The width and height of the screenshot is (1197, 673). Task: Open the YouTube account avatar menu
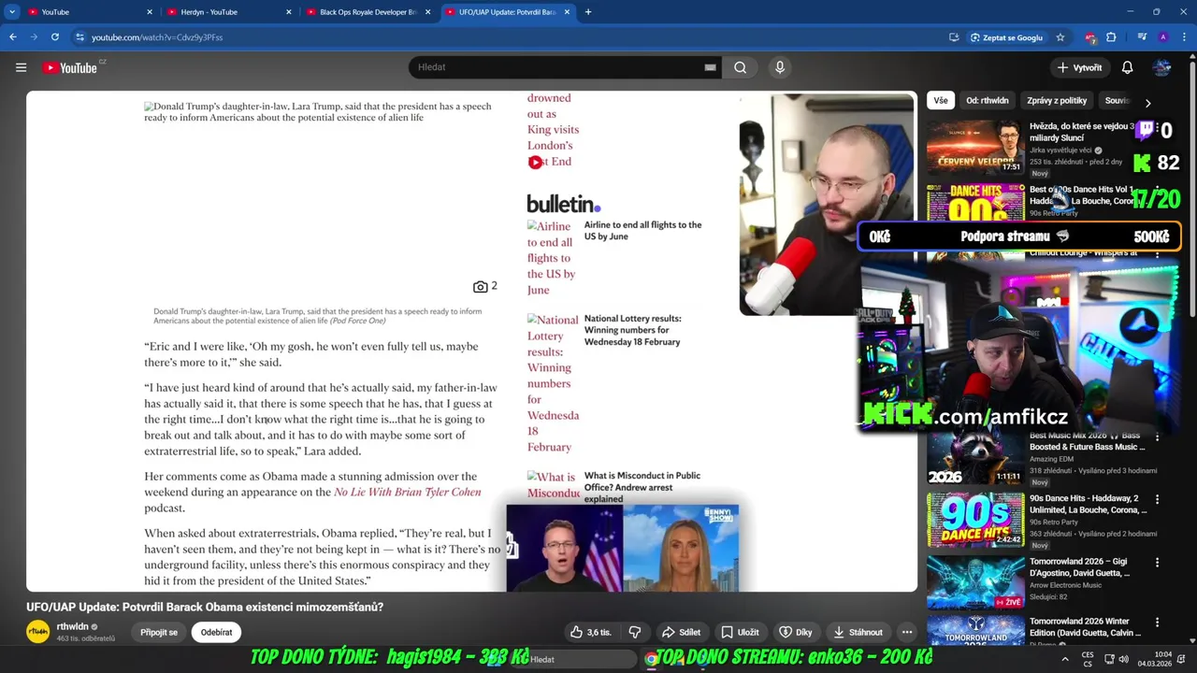[1162, 67]
